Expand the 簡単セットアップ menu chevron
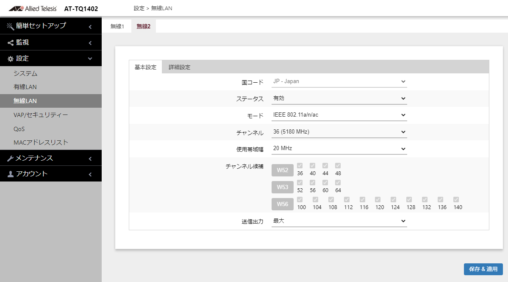The height and width of the screenshot is (282, 508). [x=90, y=27]
